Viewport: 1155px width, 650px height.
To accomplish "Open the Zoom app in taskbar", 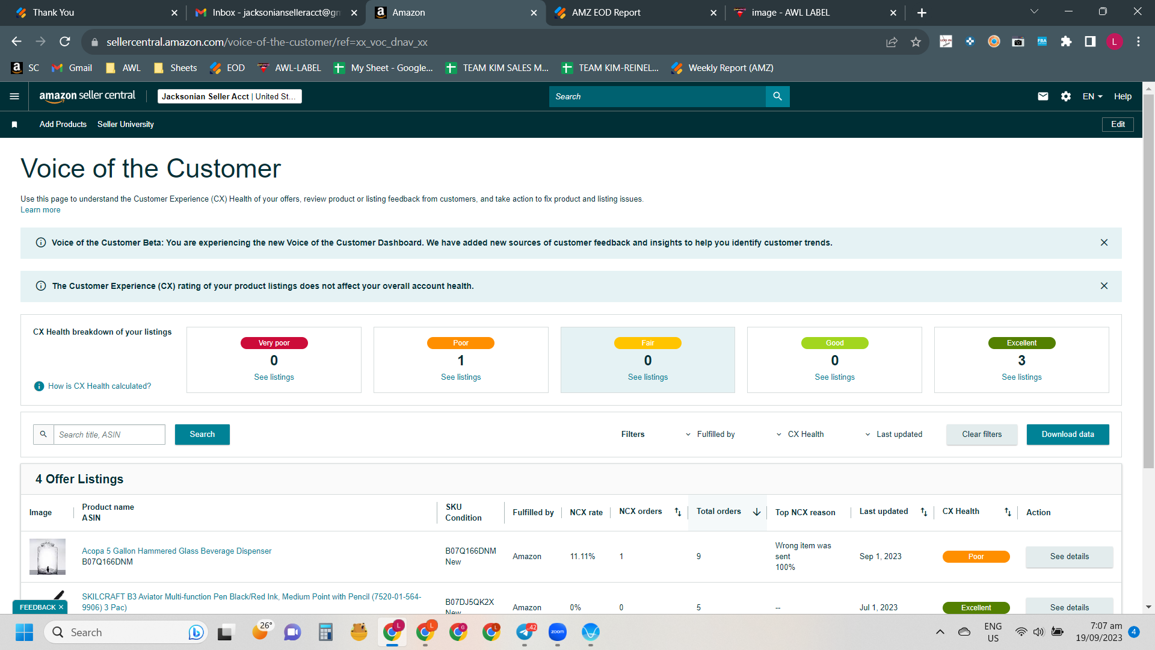I will coord(558,632).
